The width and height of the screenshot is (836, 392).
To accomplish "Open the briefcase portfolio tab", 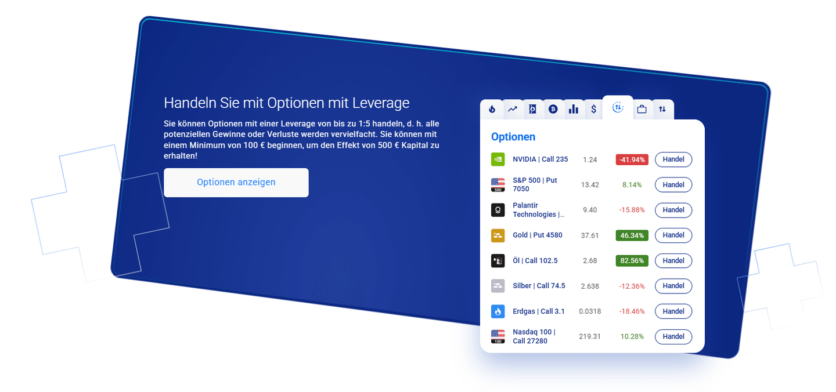I will coord(642,109).
